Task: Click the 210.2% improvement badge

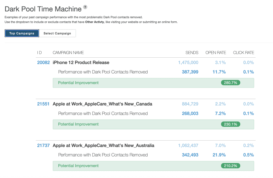Action: coord(230,166)
